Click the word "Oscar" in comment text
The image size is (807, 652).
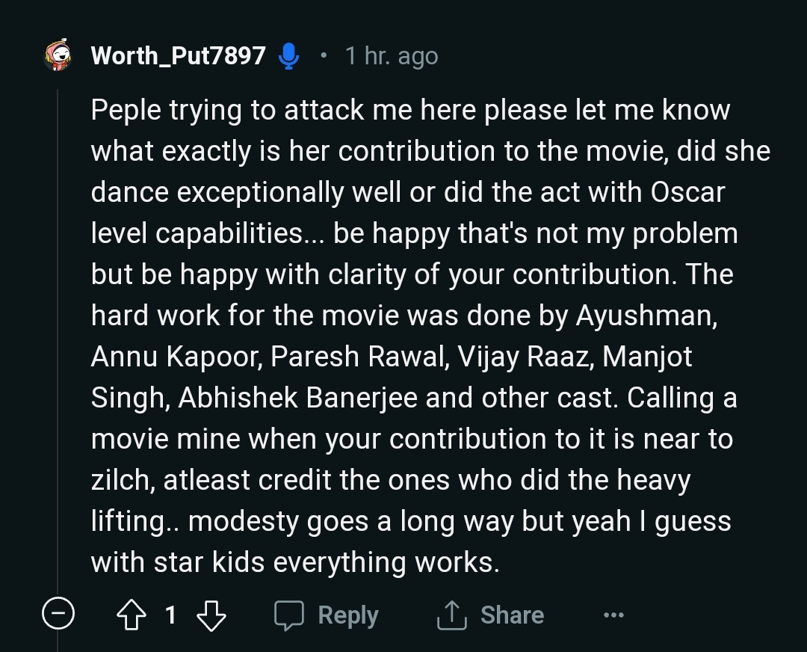click(x=688, y=192)
